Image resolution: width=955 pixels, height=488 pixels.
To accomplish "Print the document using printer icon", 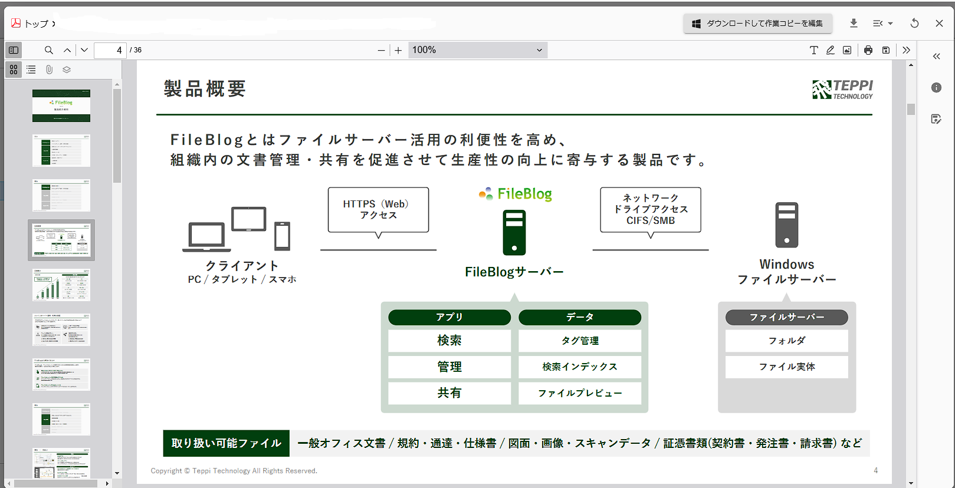I will coord(868,50).
